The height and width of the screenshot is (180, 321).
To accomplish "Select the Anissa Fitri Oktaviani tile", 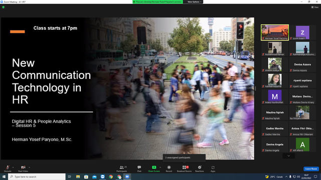I will click(302, 128).
